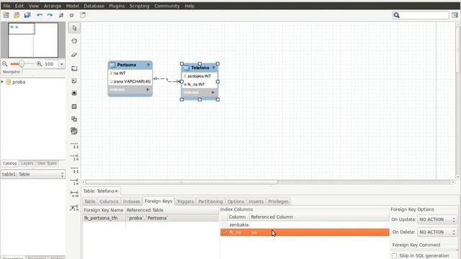Select the routine group tool
Screen dimensions: 461x259
click(74, 131)
